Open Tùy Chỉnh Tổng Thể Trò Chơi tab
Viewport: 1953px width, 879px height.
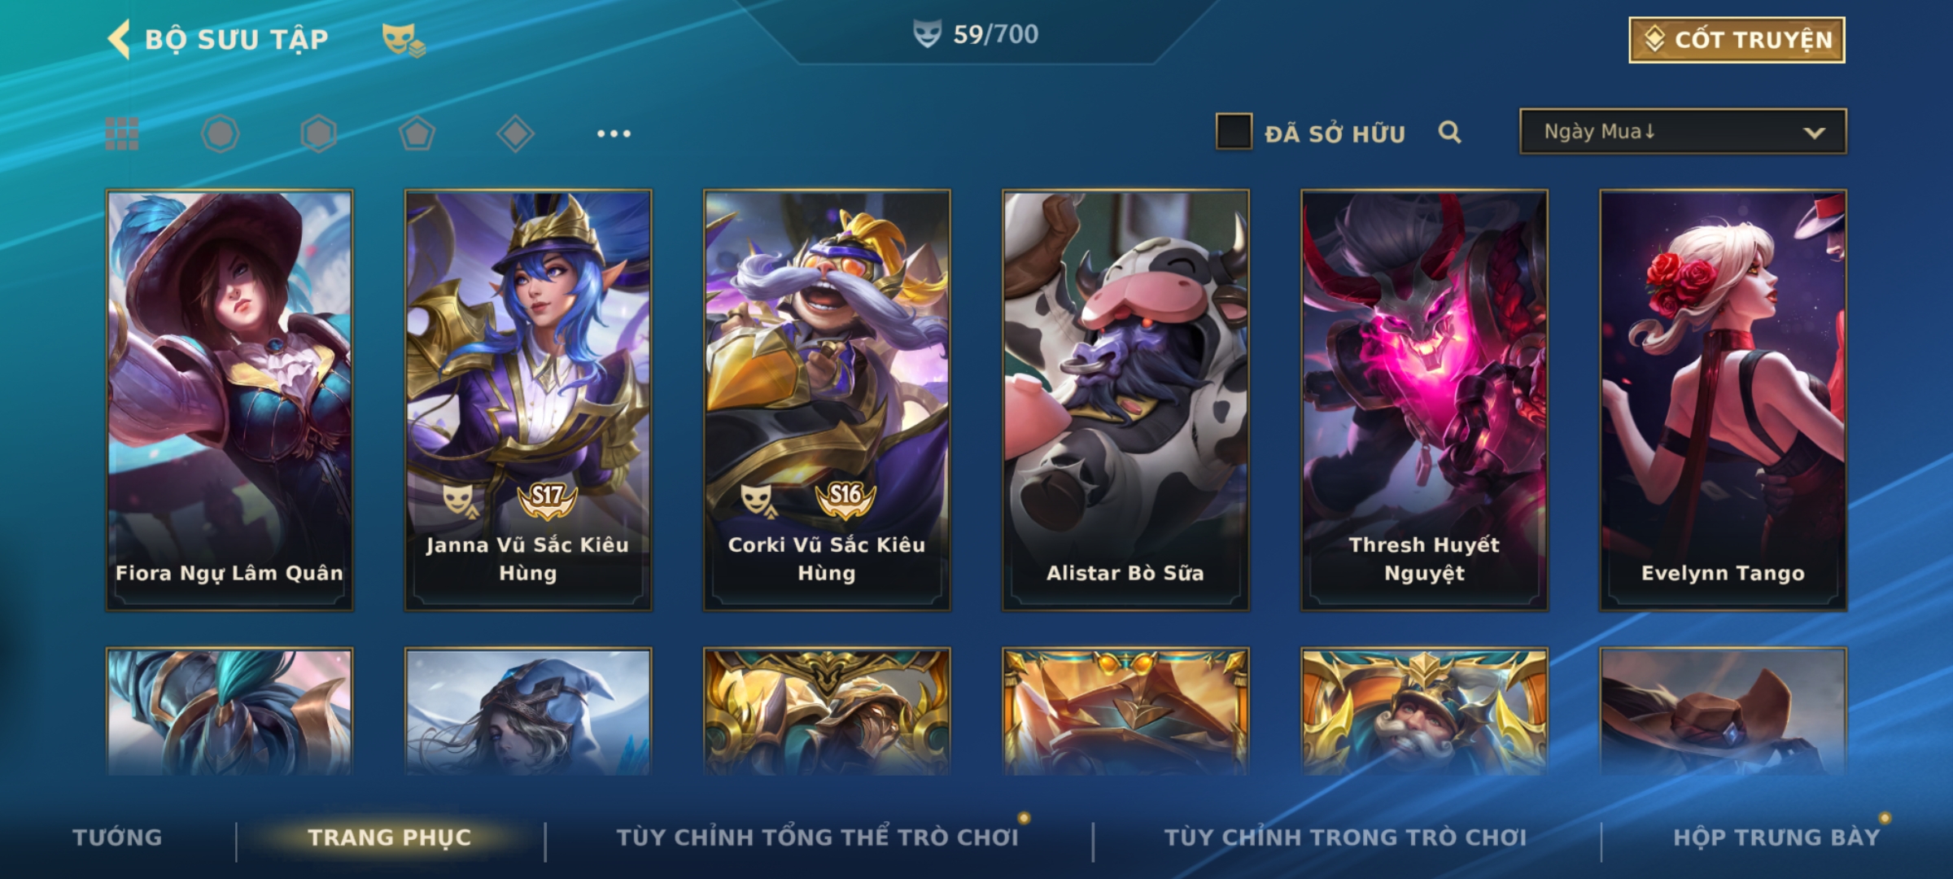pyautogui.click(x=817, y=837)
